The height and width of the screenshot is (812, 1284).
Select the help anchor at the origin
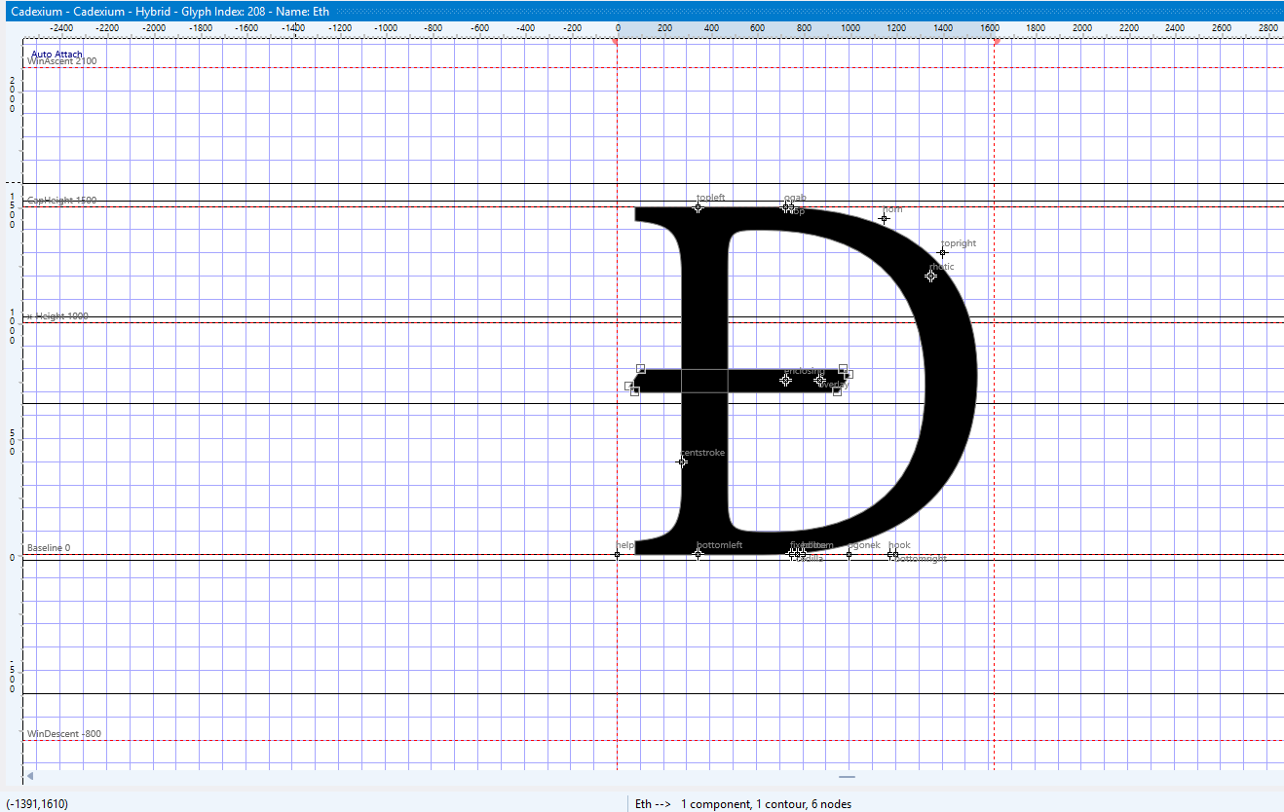617,555
